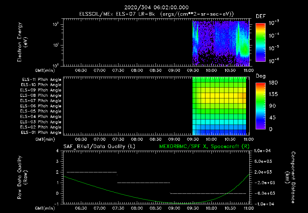Image resolution: width=308 pixels, height=213 pixels.
Task: Select the Deg label above pitch color scale
Action: [x=260, y=76]
